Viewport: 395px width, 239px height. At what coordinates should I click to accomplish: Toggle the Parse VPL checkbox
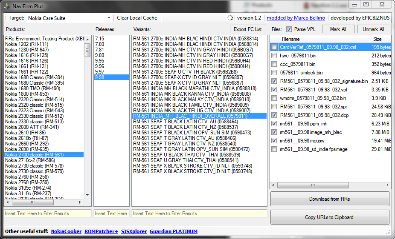[x=289, y=29]
